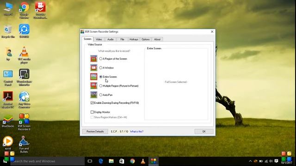Click the Multiple Region picture-in-picture icon
Viewport: 296px width, 166px height.
93,86
